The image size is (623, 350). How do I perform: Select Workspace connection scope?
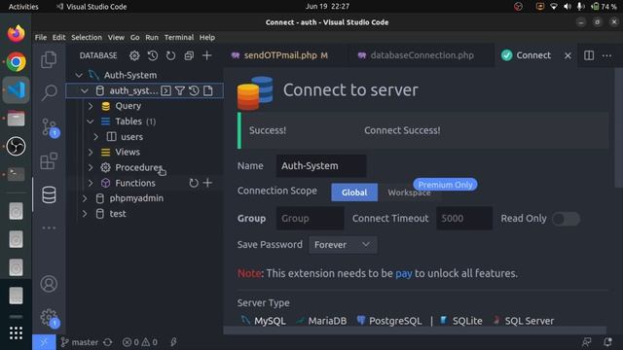[409, 192]
